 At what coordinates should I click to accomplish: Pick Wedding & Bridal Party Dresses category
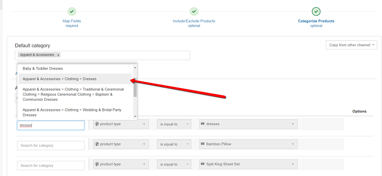coord(72,112)
